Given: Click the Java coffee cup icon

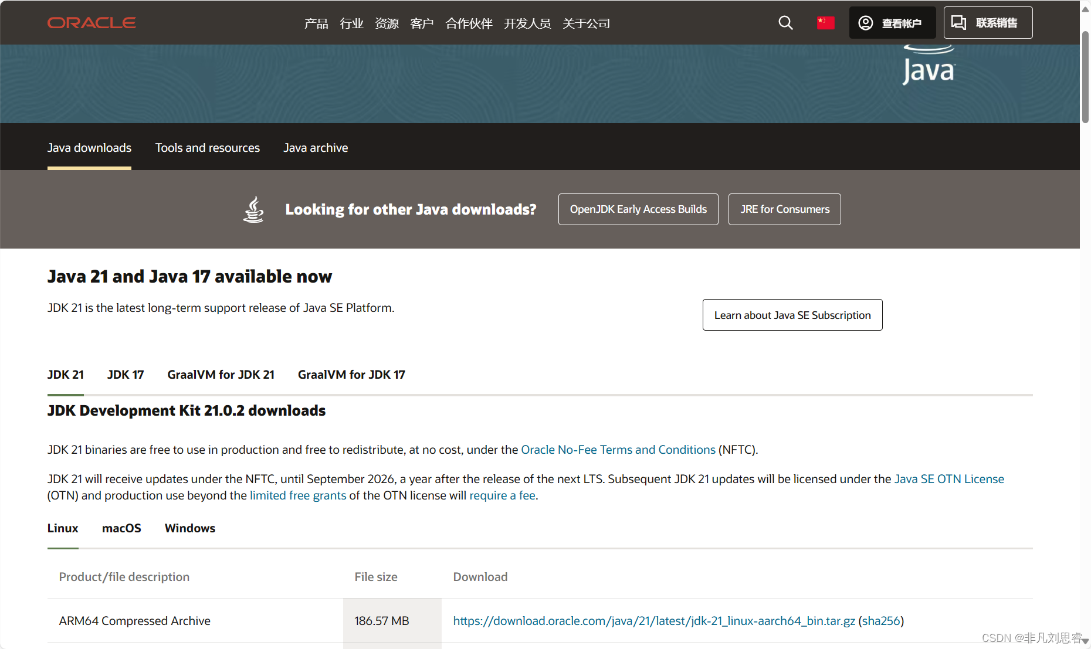Looking at the screenshot, I should tap(253, 209).
